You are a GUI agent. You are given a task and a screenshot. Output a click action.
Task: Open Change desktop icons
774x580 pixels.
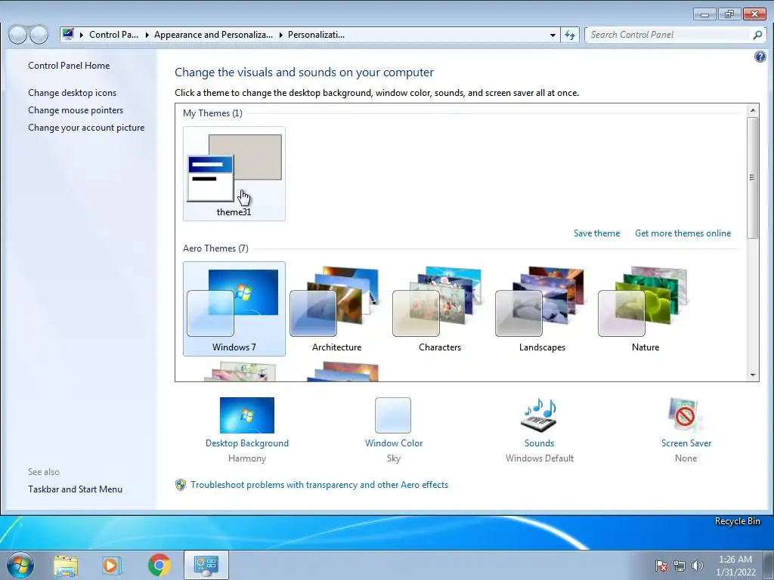(x=72, y=93)
